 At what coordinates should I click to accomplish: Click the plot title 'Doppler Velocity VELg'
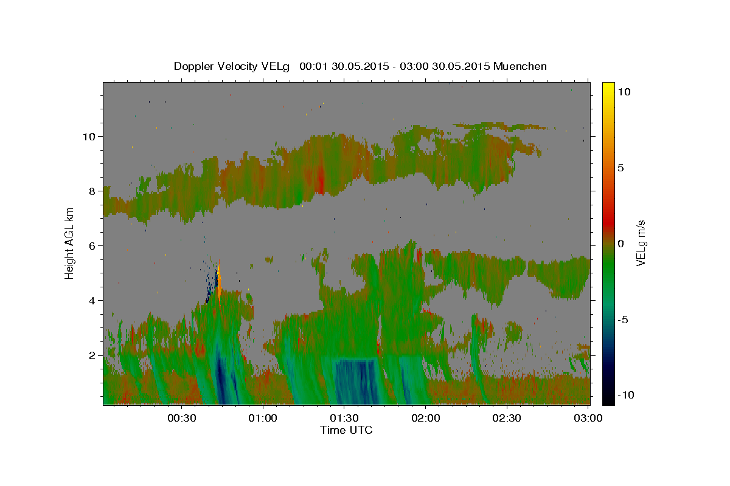coord(233,66)
